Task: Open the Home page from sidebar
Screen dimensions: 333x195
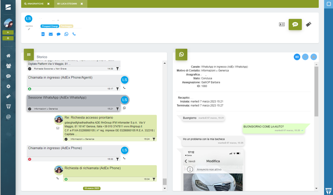Action: 8,56
